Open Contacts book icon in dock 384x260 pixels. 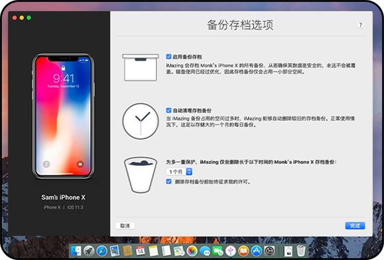pyautogui.click(x=127, y=251)
